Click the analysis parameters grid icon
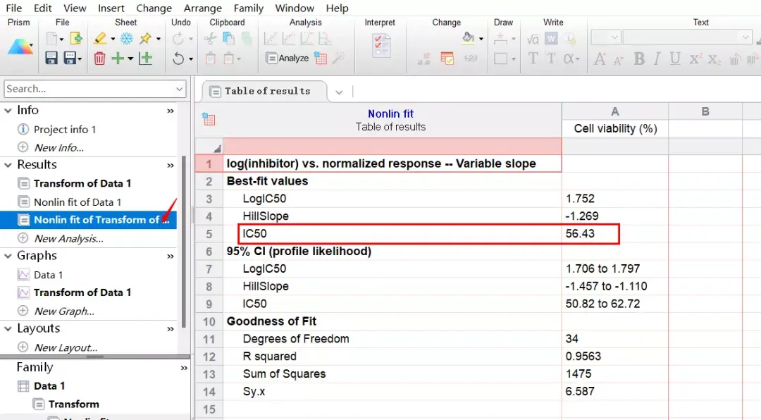The height and width of the screenshot is (420, 761). [x=321, y=58]
